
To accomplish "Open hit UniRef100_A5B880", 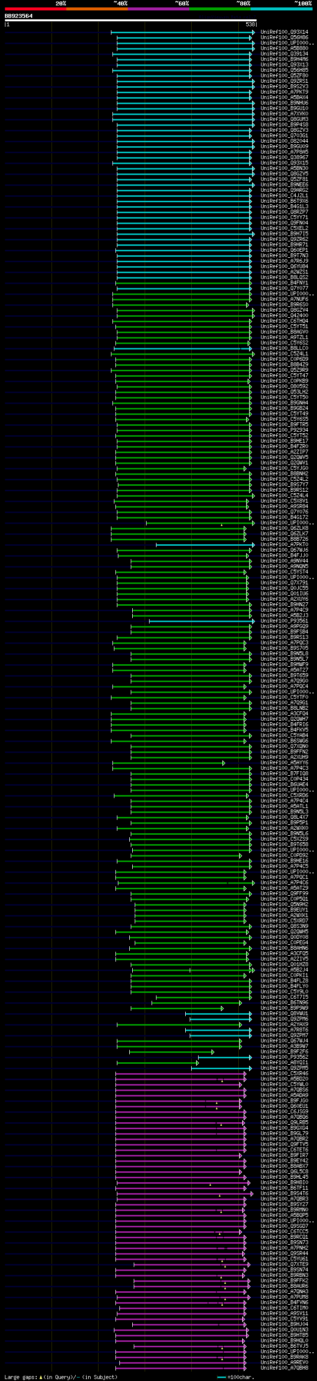I will tap(284, 48).
